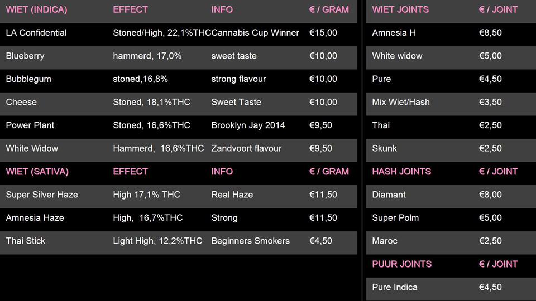536x301 pixels.
Task: Select the Pure Indica joint entry
Action: [x=395, y=287]
